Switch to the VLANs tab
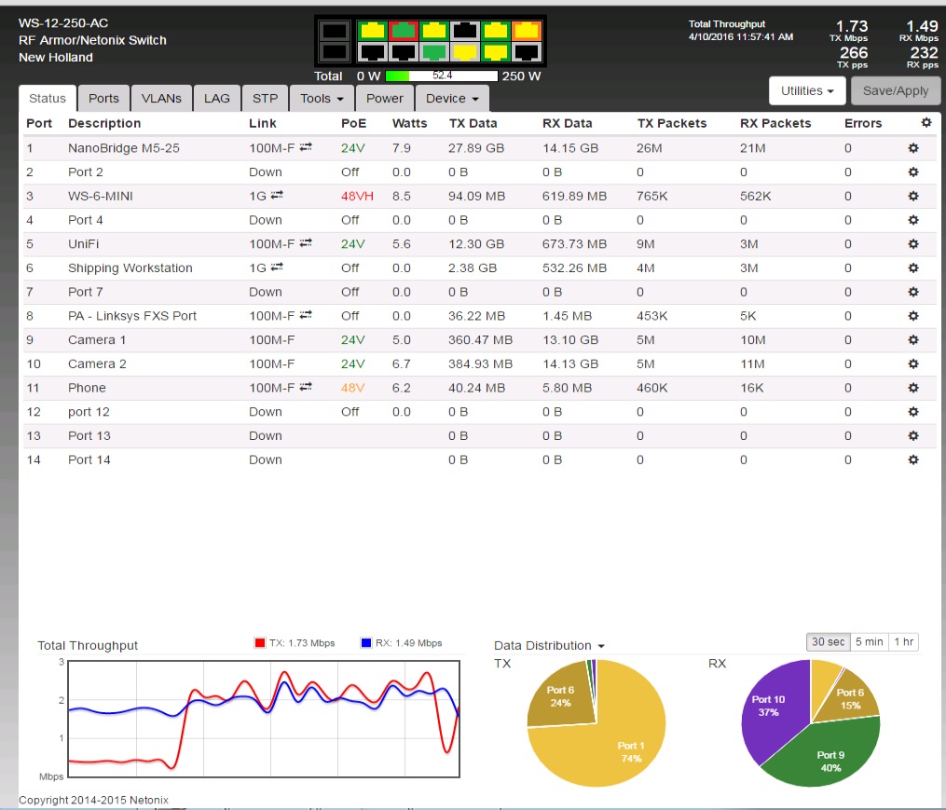The image size is (946, 810). pos(161,99)
